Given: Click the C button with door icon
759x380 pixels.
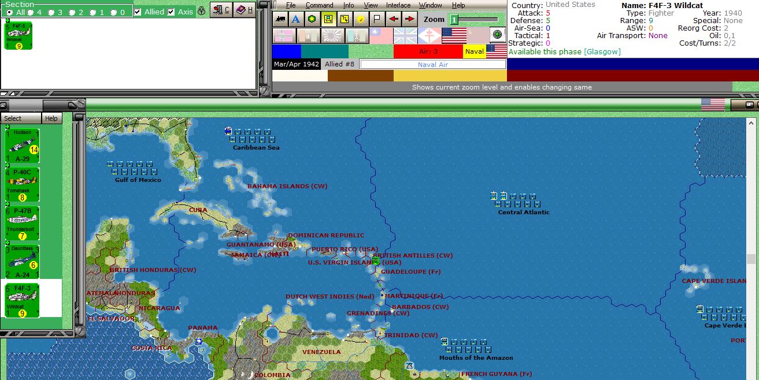Looking at the screenshot, I should 220,10.
